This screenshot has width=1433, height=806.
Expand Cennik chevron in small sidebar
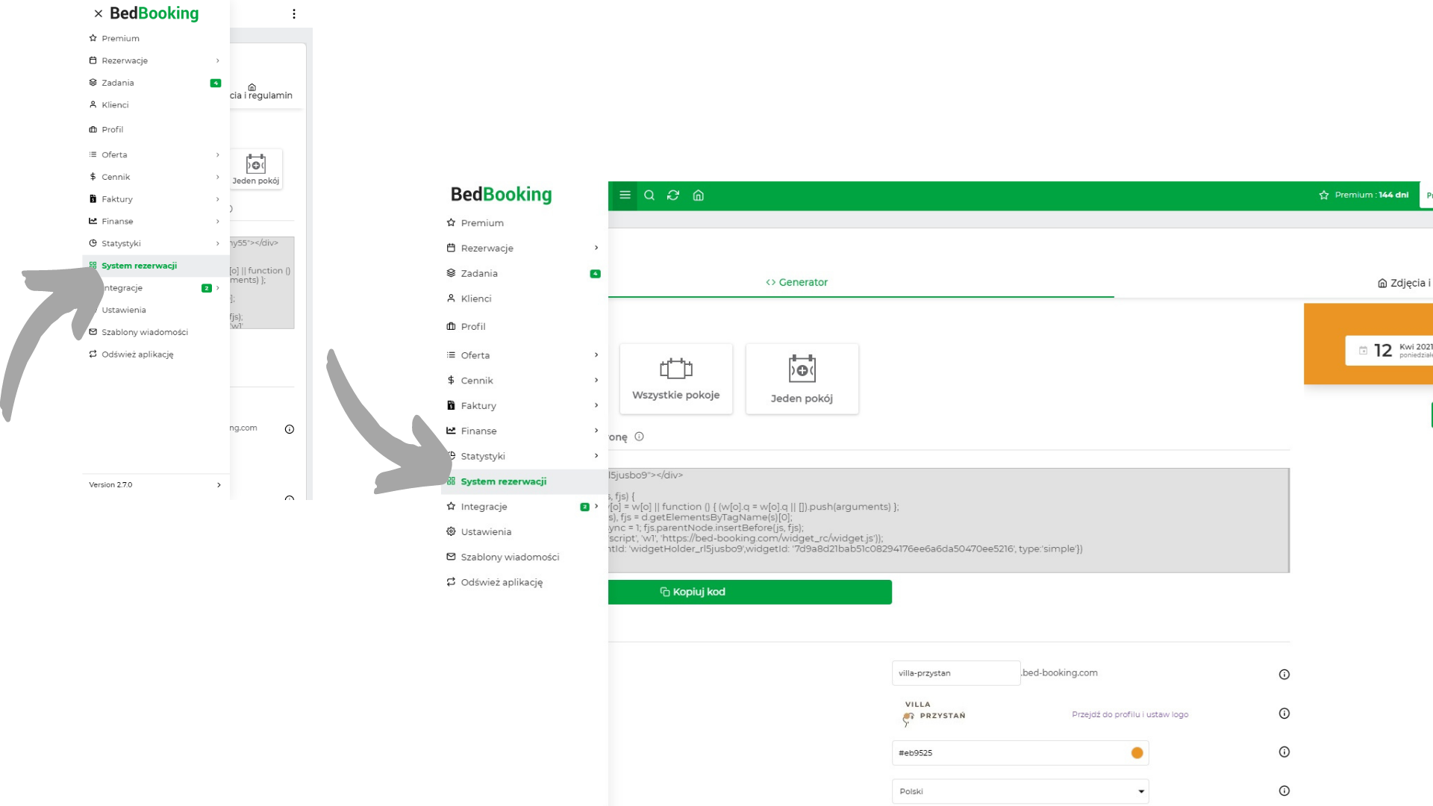click(x=218, y=177)
